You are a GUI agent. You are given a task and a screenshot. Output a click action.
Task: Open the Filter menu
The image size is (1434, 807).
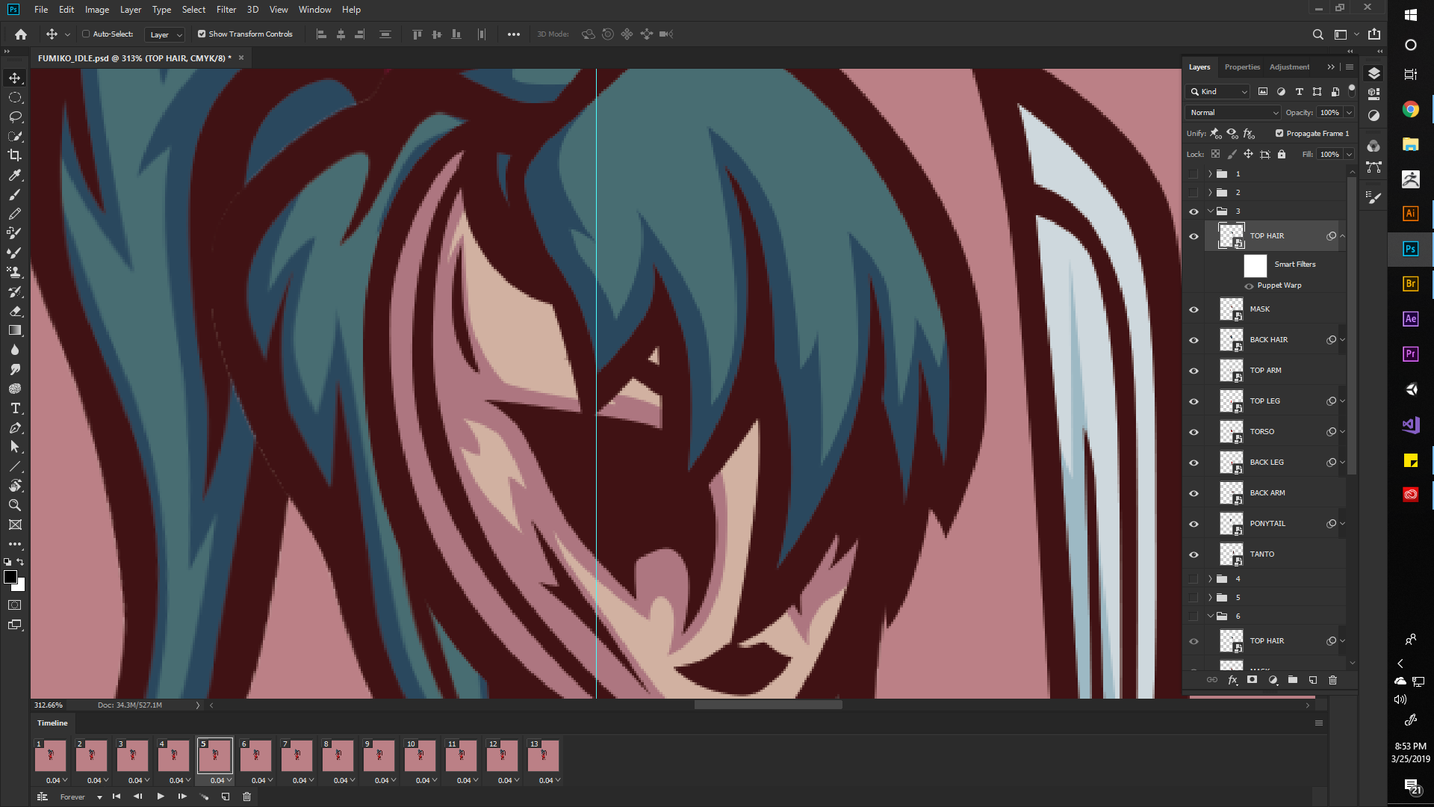[226, 10]
